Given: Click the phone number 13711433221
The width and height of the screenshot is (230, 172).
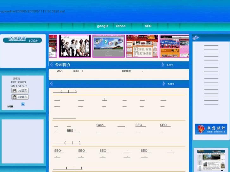Looking at the screenshot, I should tap(18, 82).
